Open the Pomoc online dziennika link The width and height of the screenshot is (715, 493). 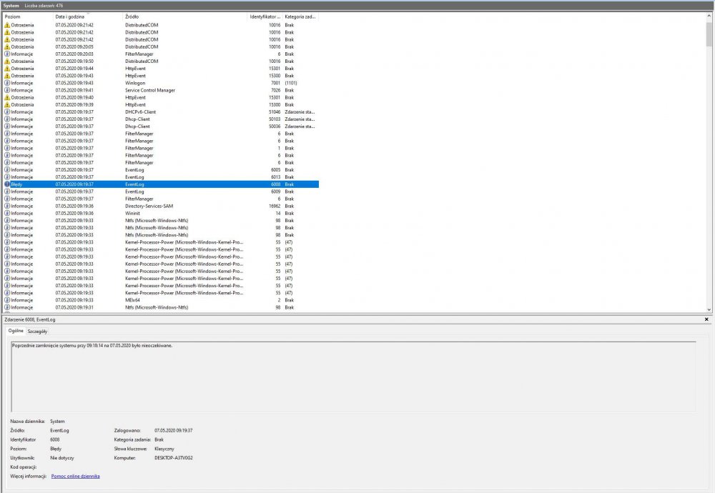coord(75,476)
